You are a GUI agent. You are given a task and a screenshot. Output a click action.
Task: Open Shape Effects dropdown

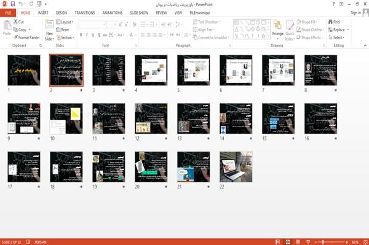309,37
